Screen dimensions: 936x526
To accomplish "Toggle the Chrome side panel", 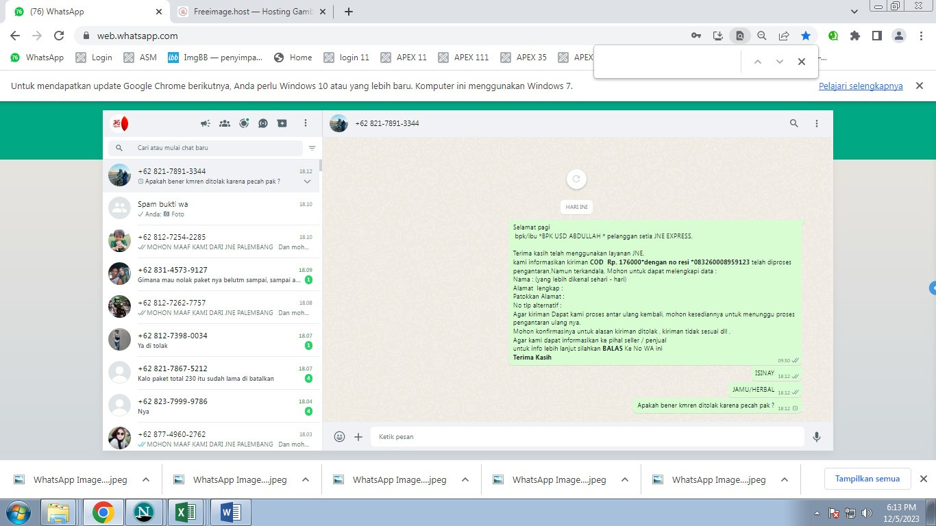I will (x=877, y=36).
